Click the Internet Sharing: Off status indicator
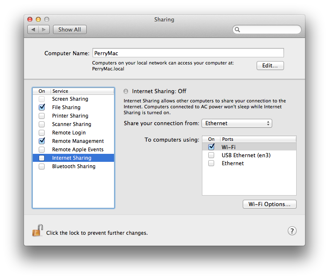This screenshot has height=279, width=329. click(126, 91)
